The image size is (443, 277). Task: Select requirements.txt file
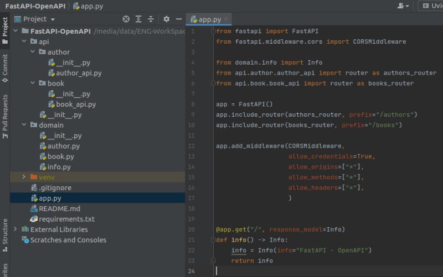coord(62,219)
